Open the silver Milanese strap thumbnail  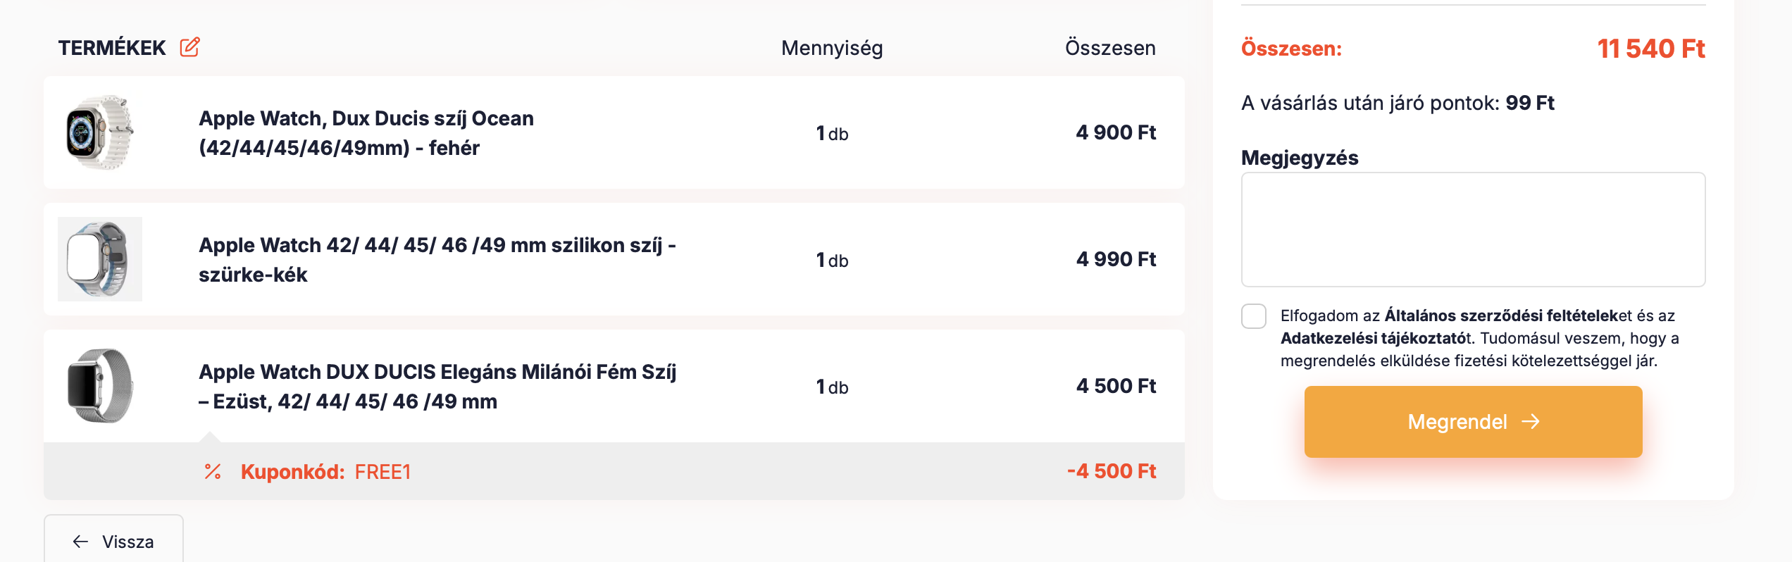coord(100,386)
